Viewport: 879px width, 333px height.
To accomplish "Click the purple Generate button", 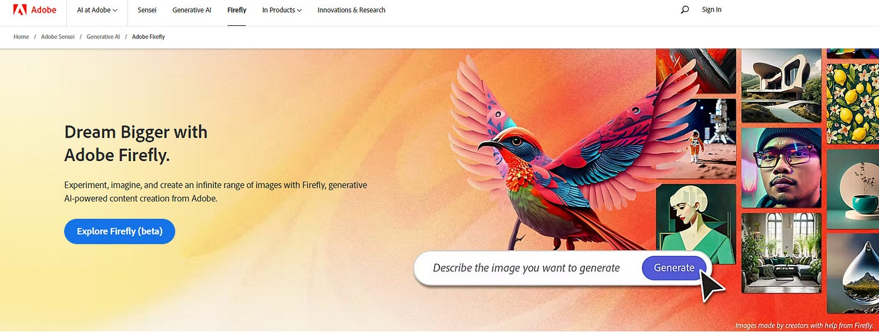I will (x=674, y=268).
